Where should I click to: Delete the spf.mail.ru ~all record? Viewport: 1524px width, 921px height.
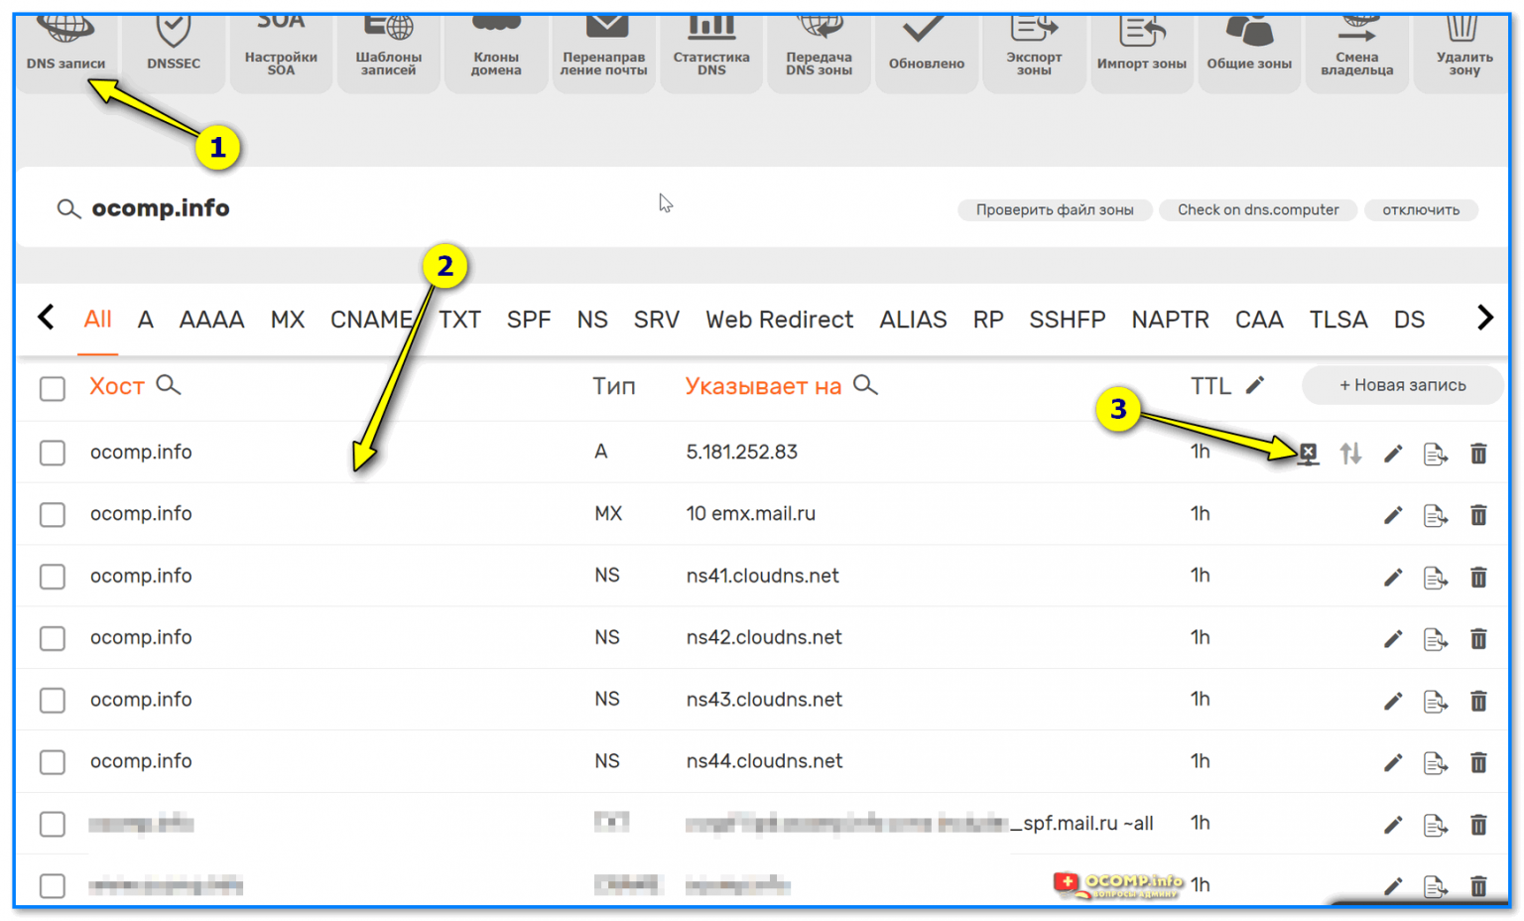tap(1478, 825)
